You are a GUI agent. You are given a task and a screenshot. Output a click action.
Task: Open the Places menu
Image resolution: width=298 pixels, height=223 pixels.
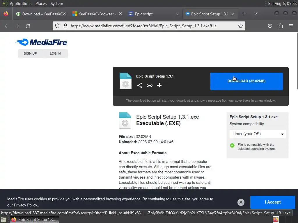[x=41, y=3]
